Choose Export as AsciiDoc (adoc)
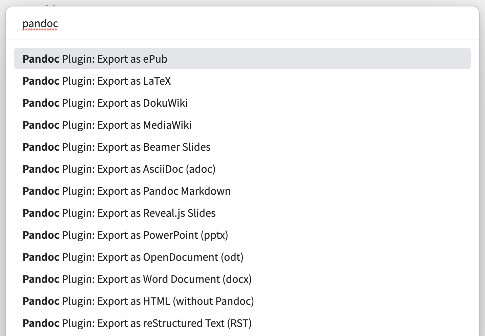 pyautogui.click(x=119, y=169)
